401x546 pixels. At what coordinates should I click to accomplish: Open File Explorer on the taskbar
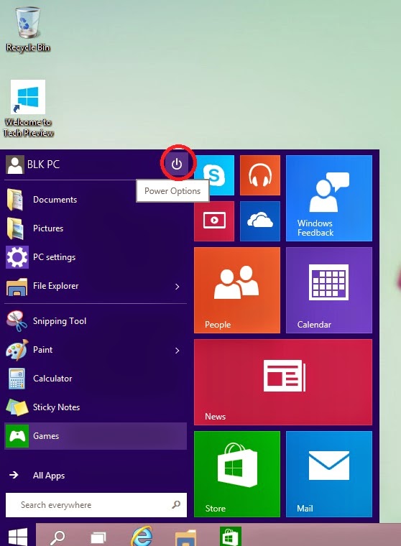[185, 537]
